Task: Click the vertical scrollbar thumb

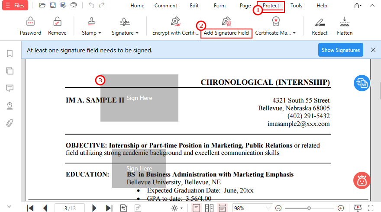Action: point(380,91)
